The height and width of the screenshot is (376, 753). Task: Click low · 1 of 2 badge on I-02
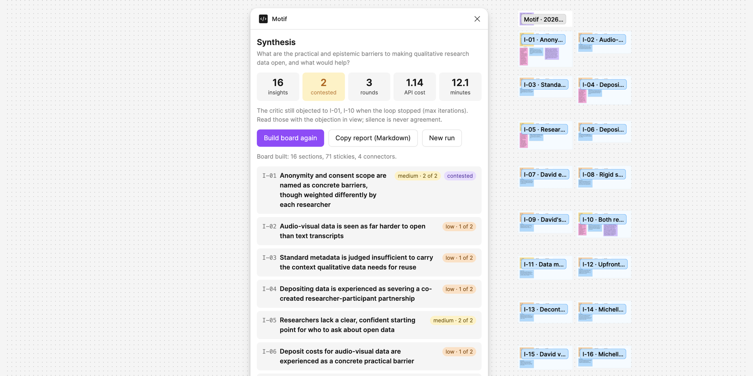pyautogui.click(x=459, y=226)
